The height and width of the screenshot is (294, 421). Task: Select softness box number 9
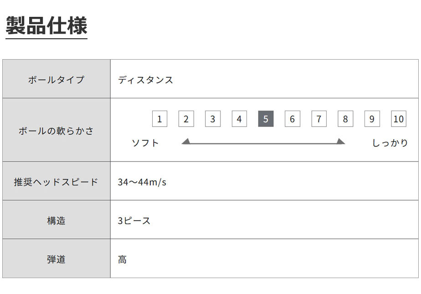click(x=372, y=119)
